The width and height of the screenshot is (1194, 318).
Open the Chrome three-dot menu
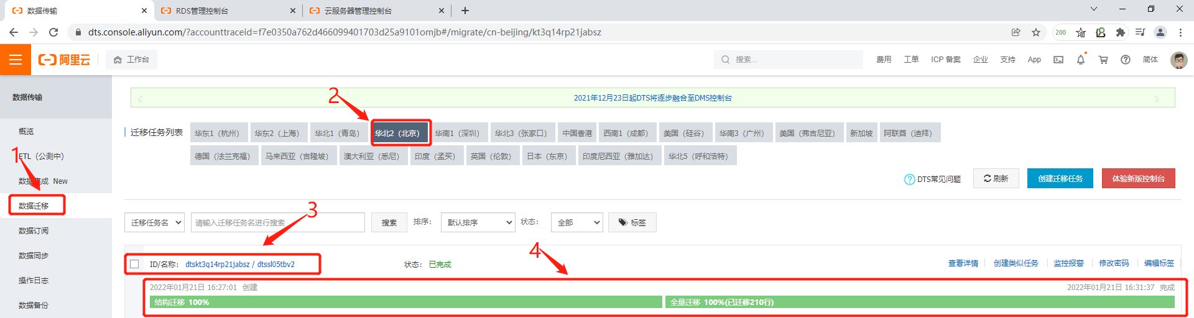tap(1180, 32)
